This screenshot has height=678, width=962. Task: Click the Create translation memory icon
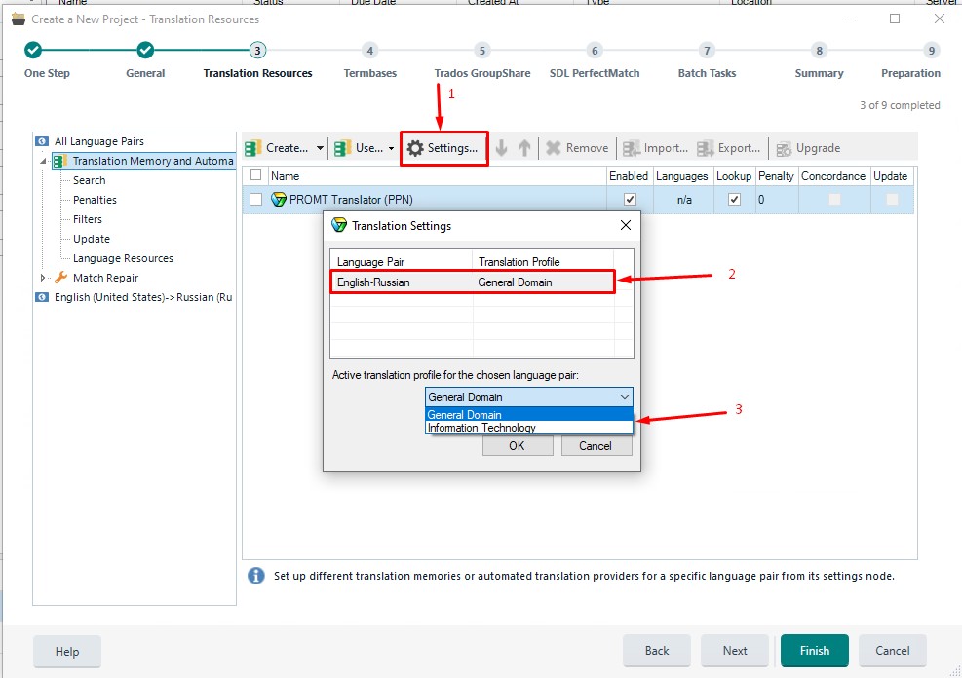point(253,148)
